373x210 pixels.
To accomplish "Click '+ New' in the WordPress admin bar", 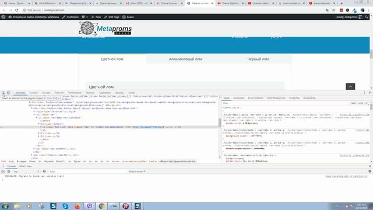I will coord(96,17).
